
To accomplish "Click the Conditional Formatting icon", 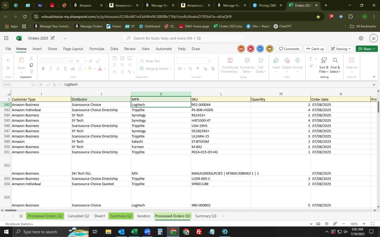I will (x=230, y=60).
